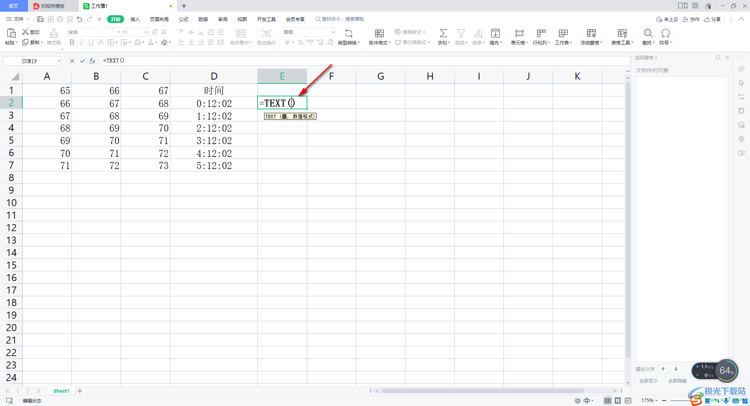Toggle Bold formatting
This screenshot has height=406, width=750.
click(x=72, y=42)
